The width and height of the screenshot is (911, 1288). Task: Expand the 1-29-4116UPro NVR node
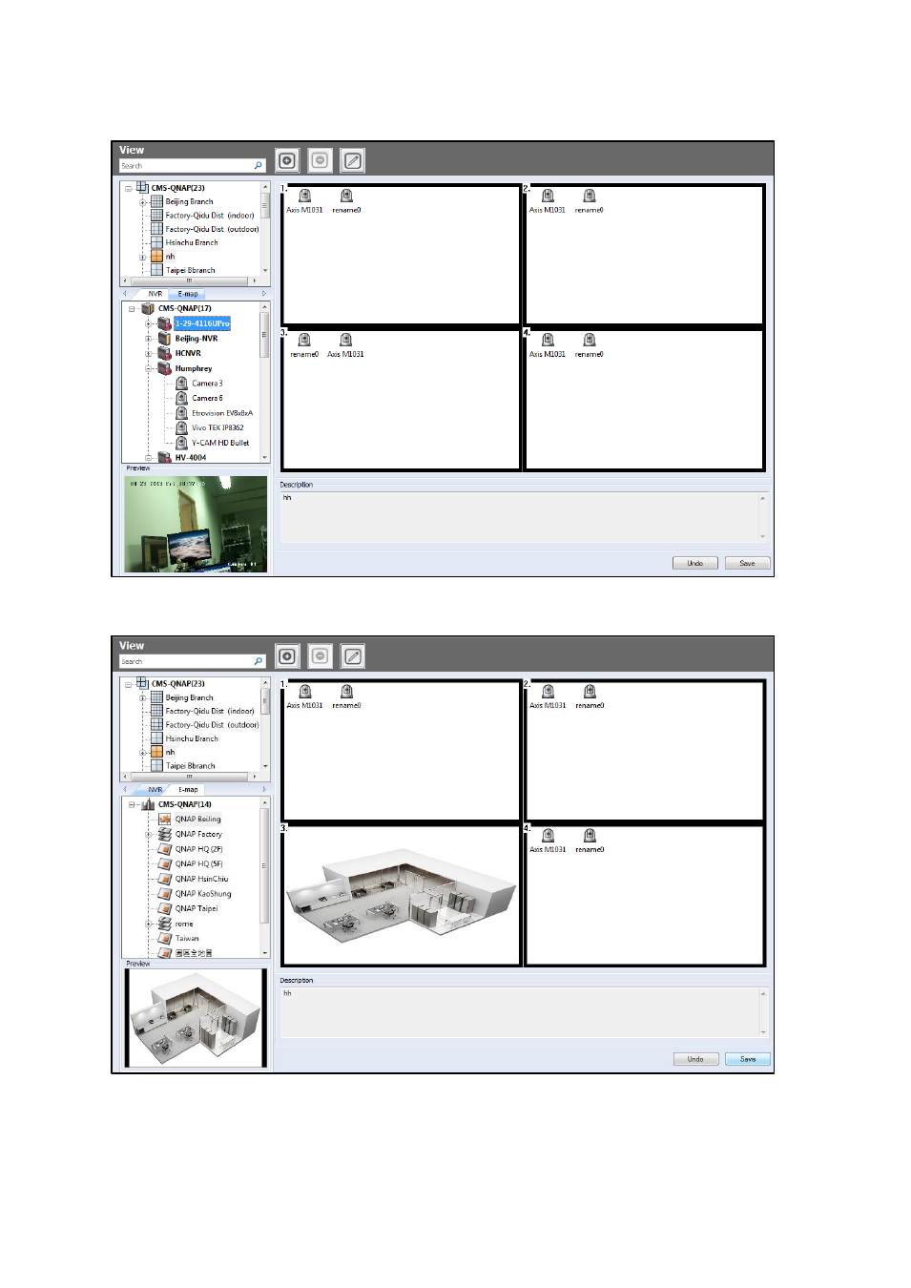point(149,324)
